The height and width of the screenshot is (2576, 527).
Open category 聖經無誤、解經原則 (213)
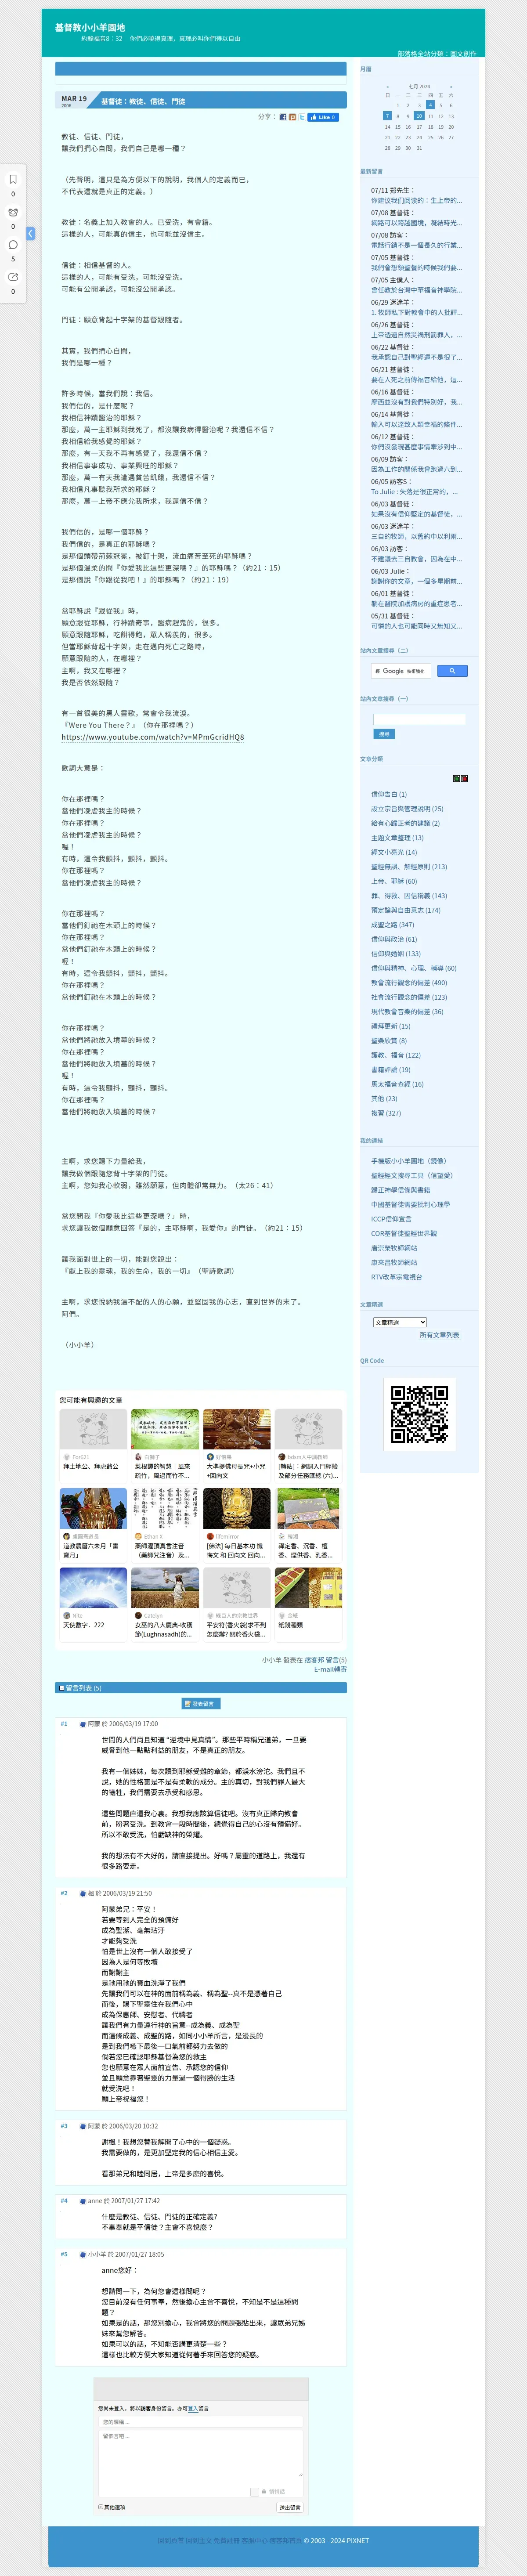coord(409,867)
